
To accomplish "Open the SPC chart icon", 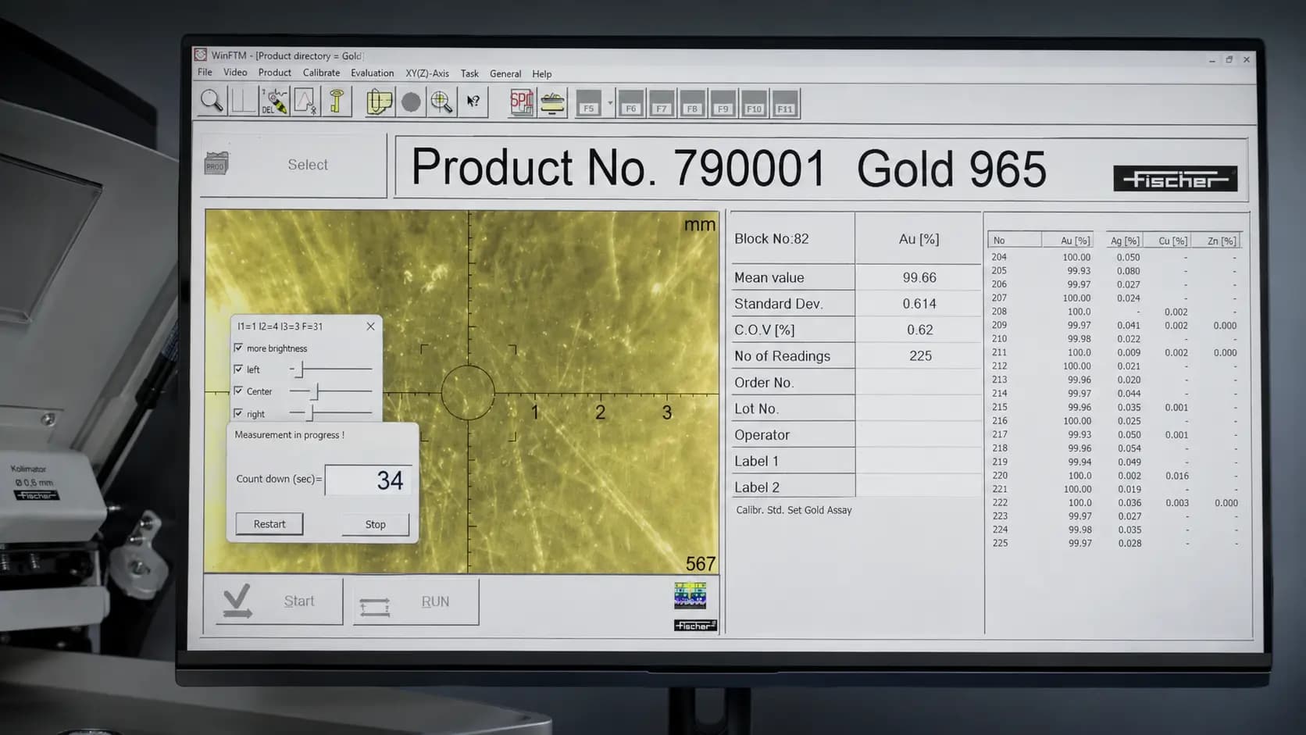I will pyautogui.click(x=521, y=102).
